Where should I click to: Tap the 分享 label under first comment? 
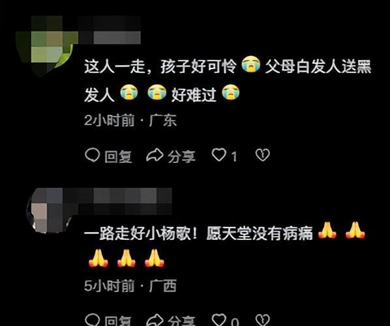181,156
